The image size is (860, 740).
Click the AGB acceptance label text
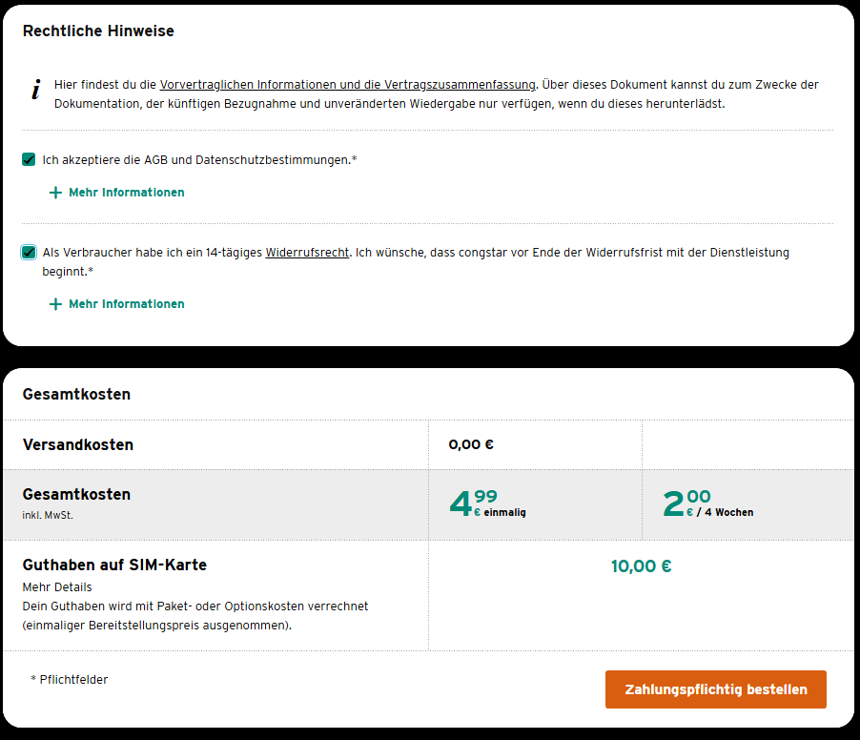199,160
